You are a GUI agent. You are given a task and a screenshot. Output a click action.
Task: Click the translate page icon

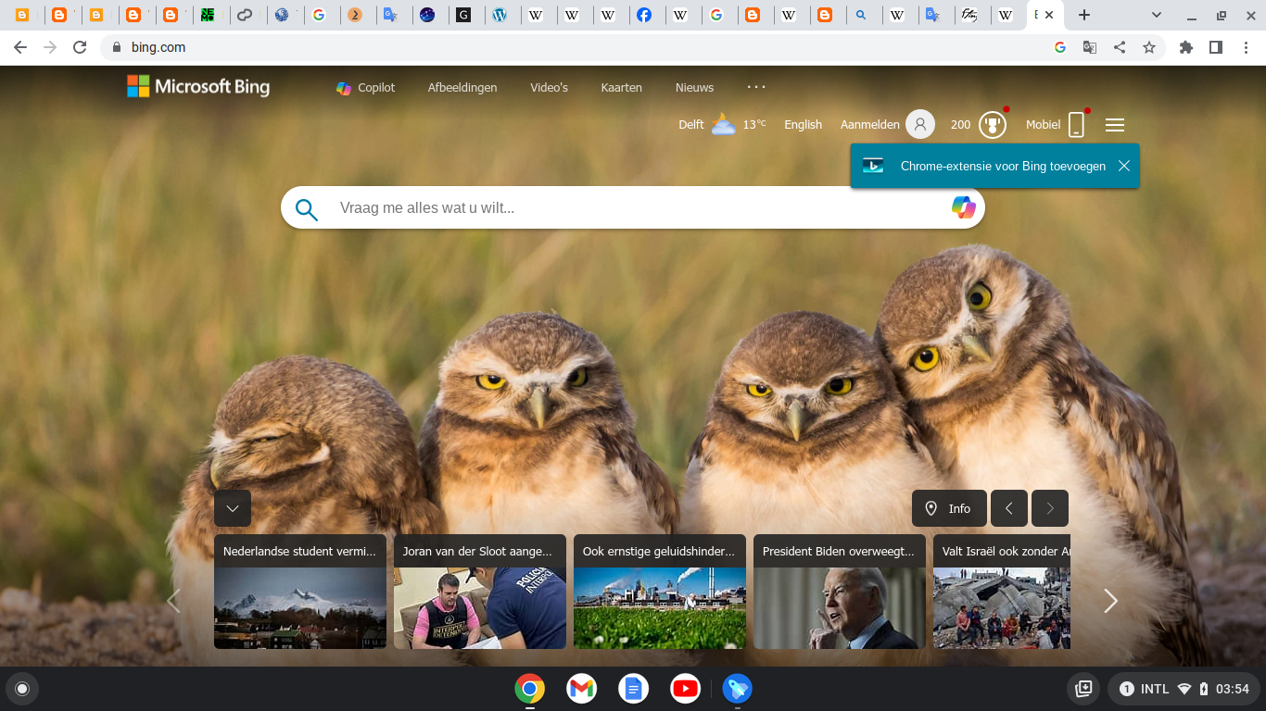(1090, 47)
